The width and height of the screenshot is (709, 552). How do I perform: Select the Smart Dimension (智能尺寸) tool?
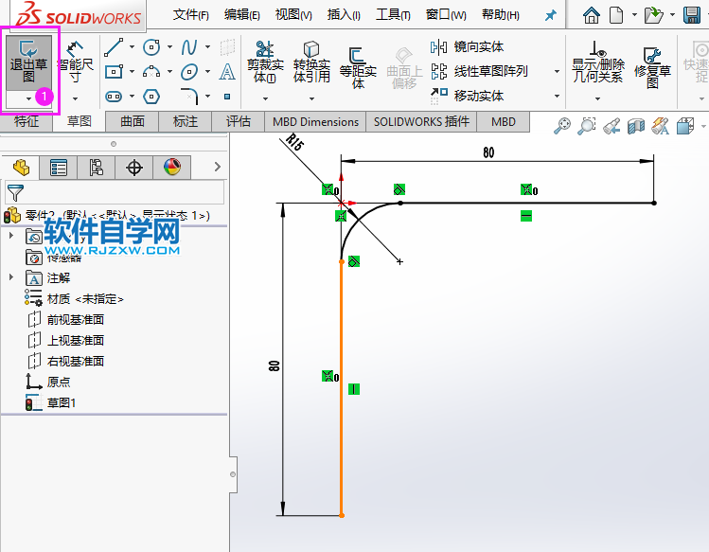point(75,62)
